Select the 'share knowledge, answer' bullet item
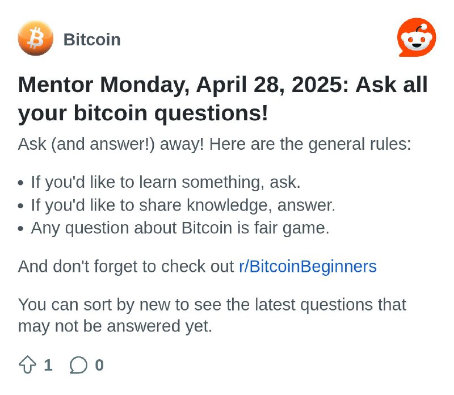This screenshot has height=395, width=454. [183, 205]
